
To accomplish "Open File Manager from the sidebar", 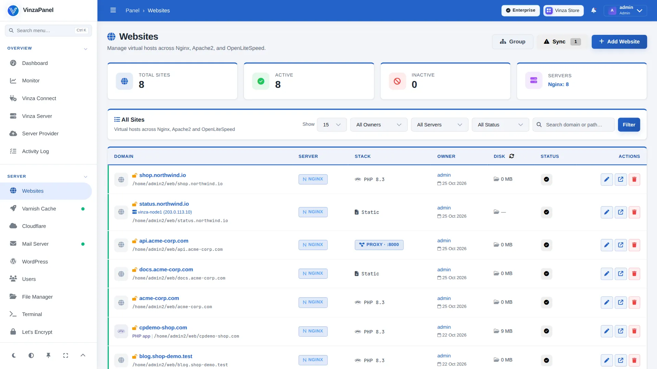I will [x=46, y=297].
